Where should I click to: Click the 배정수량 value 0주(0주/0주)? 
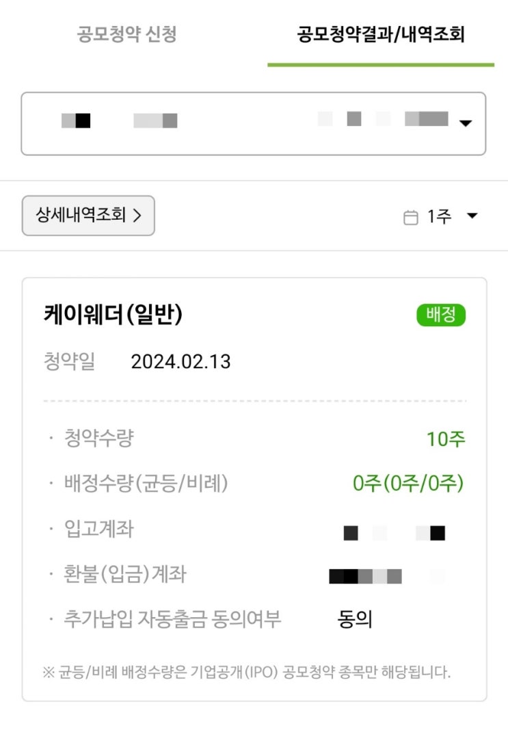(x=408, y=484)
